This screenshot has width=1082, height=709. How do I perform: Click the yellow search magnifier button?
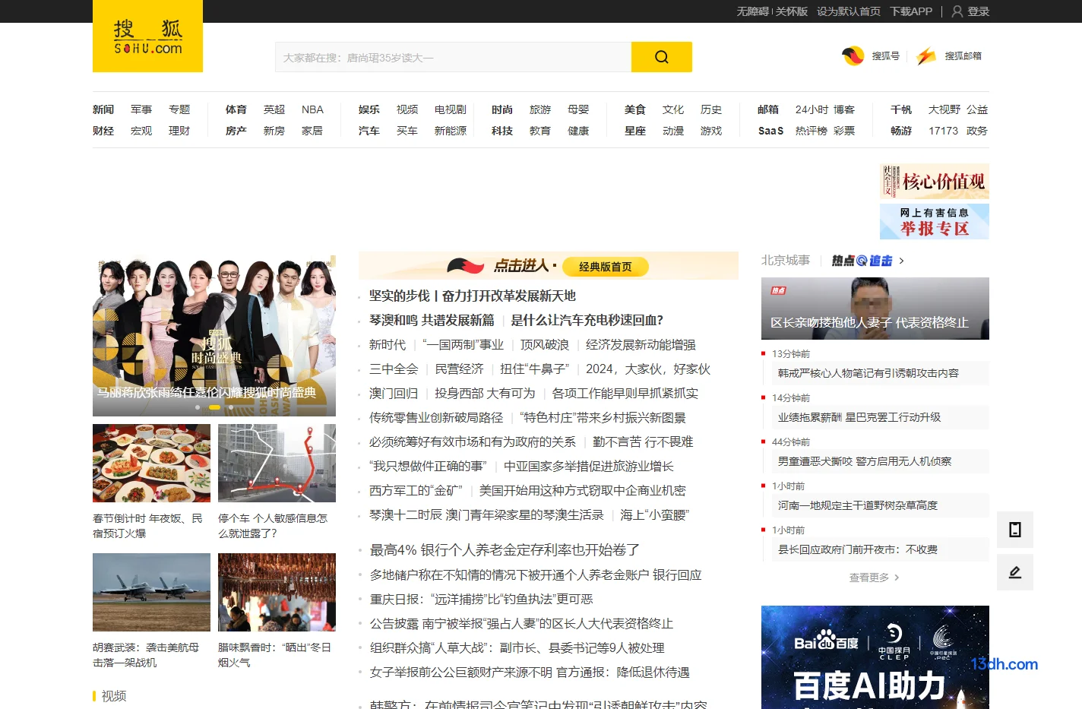pos(661,57)
